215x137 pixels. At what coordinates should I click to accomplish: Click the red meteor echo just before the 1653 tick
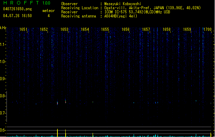pos(66,101)
